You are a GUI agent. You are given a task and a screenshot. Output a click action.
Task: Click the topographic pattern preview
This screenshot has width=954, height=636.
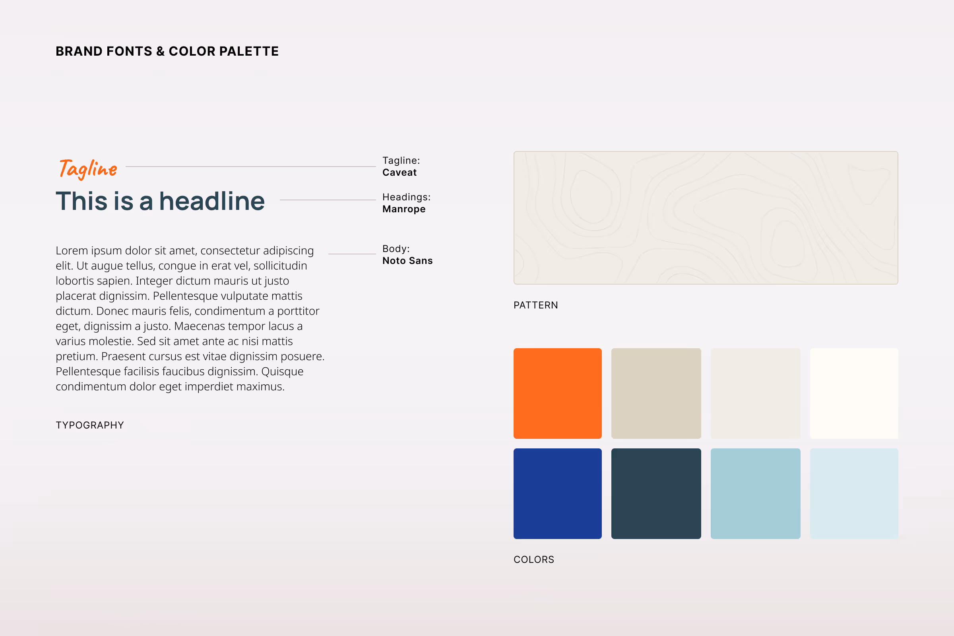706,218
